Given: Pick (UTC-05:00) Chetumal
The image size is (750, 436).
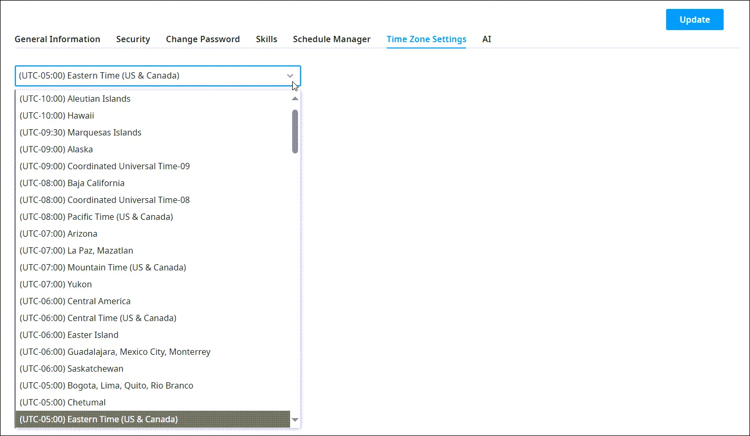Looking at the screenshot, I should coord(153,402).
